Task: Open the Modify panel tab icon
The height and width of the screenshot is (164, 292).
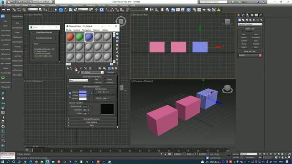Action: pyautogui.click(x=243, y=15)
